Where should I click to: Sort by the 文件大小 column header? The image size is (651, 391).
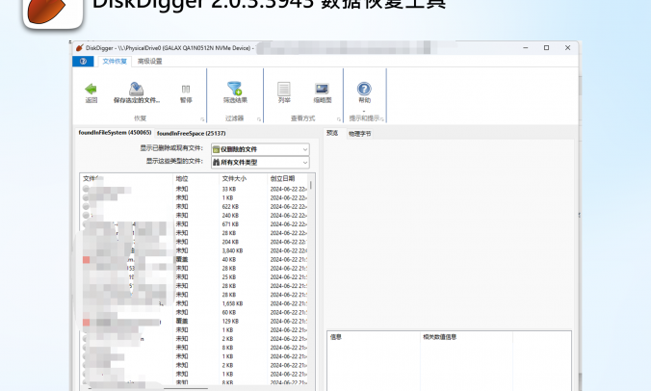tap(243, 178)
